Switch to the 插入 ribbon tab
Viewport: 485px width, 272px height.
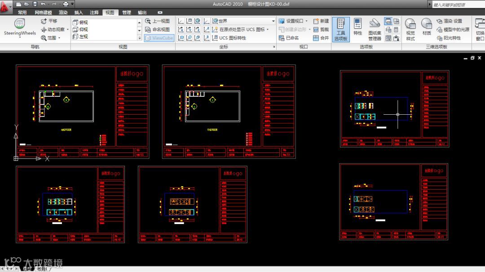[79, 13]
